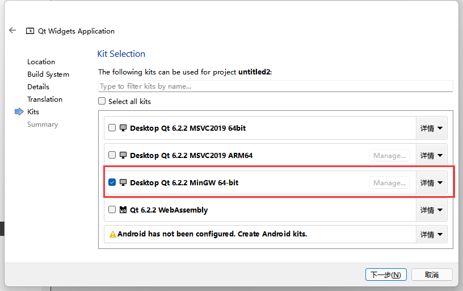Click the Desktop Qt 6.2.2 MSVC2019 64bit label
The width and height of the screenshot is (463, 291).
188,128
